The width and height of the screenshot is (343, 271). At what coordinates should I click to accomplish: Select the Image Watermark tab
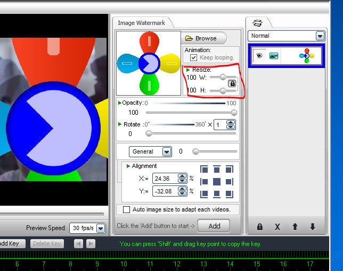coord(142,23)
